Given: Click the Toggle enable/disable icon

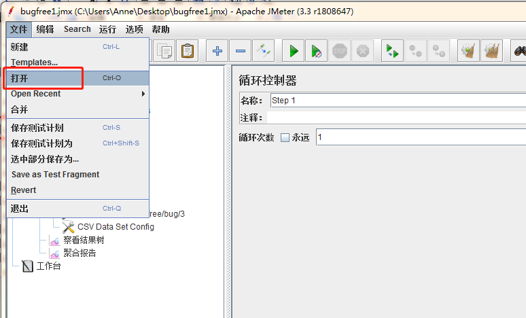Looking at the screenshot, I should tap(264, 51).
